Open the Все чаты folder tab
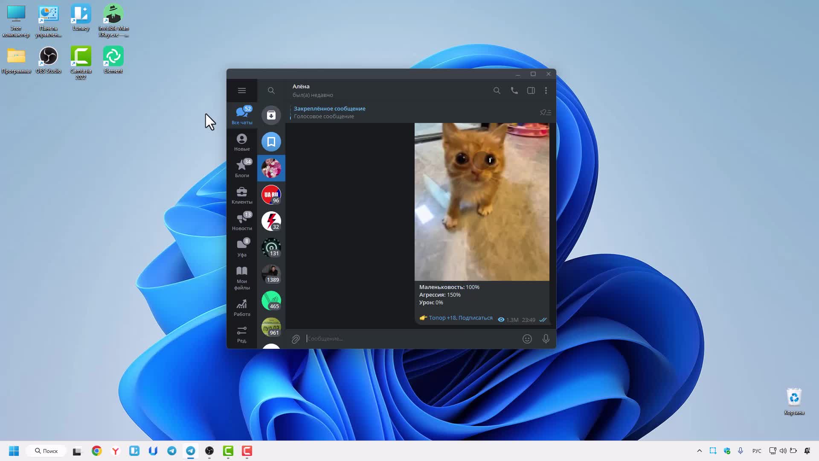The image size is (819, 461). point(242,115)
